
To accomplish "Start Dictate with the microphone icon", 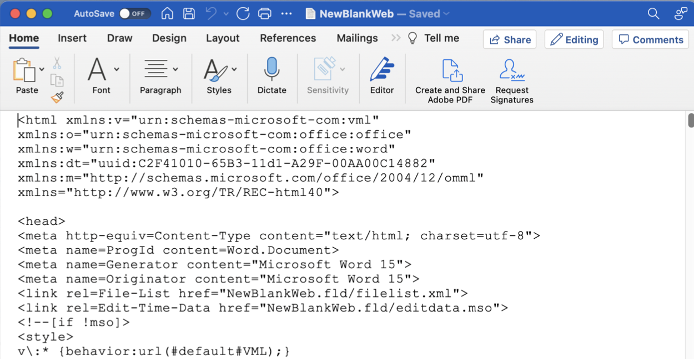I will 271,76.
